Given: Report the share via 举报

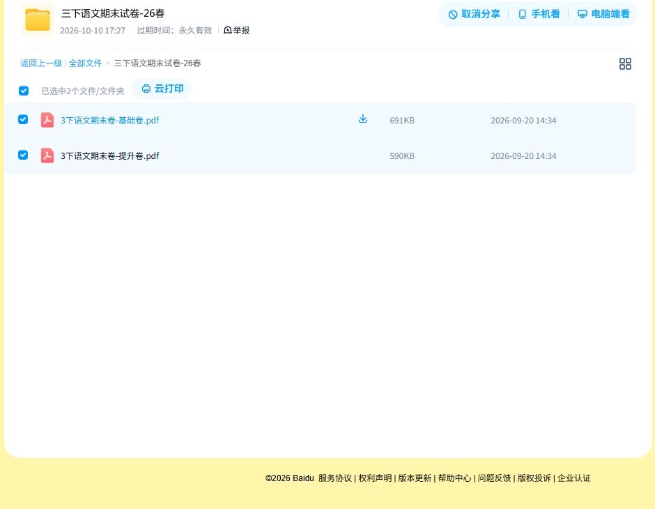Looking at the screenshot, I should (236, 30).
